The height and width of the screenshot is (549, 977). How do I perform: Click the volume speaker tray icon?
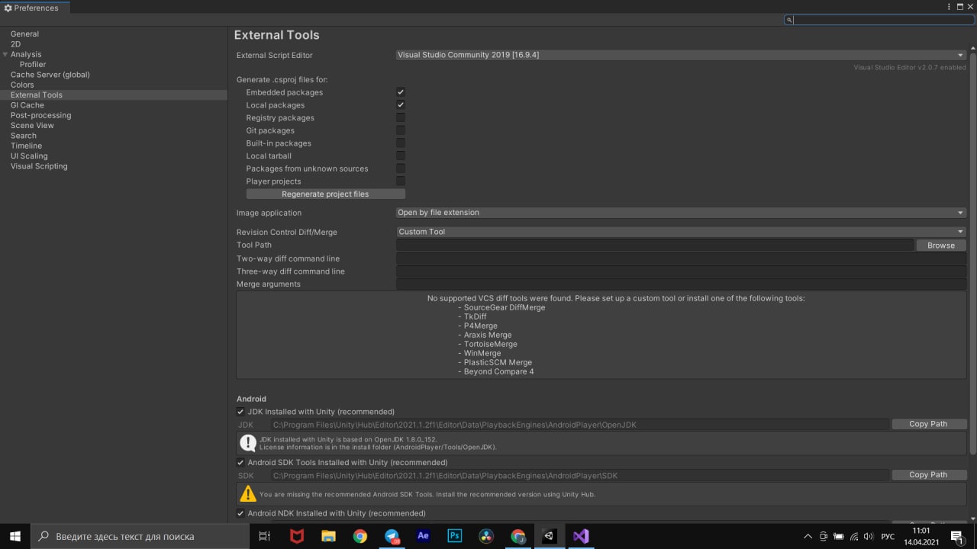pyautogui.click(x=869, y=536)
